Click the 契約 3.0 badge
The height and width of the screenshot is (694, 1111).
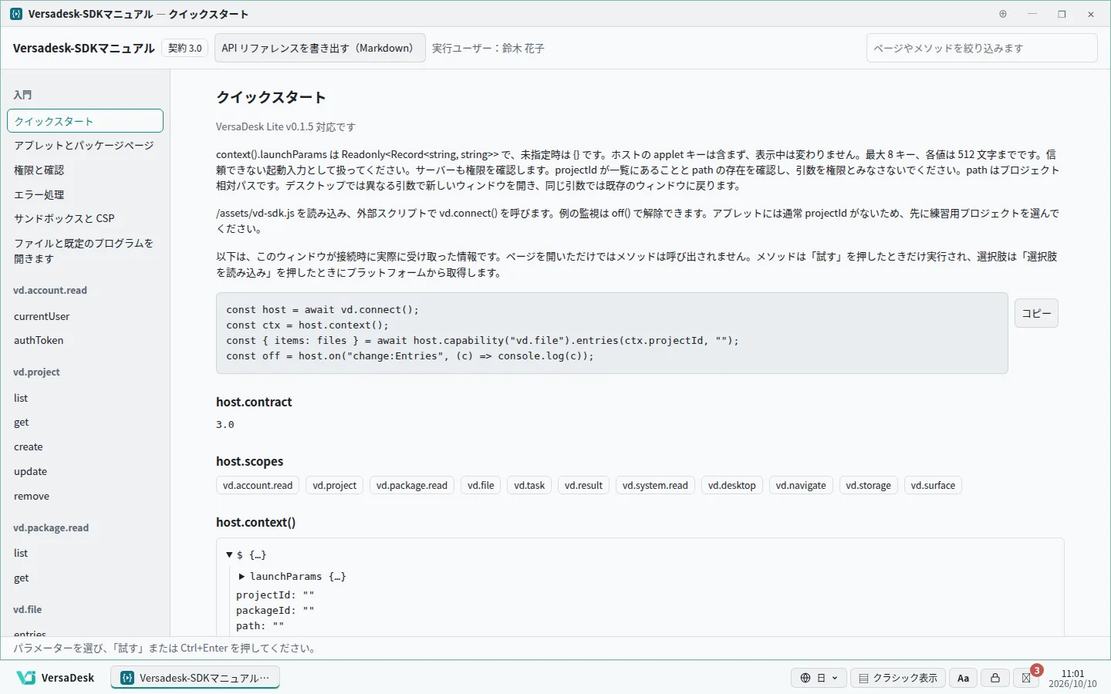tap(185, 48)
